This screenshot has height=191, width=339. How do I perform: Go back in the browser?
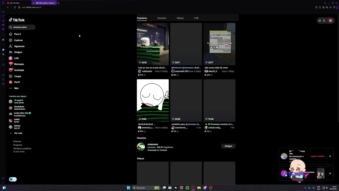8,7
